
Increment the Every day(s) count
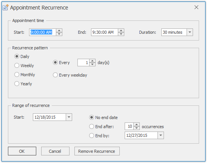pos(93,61)
